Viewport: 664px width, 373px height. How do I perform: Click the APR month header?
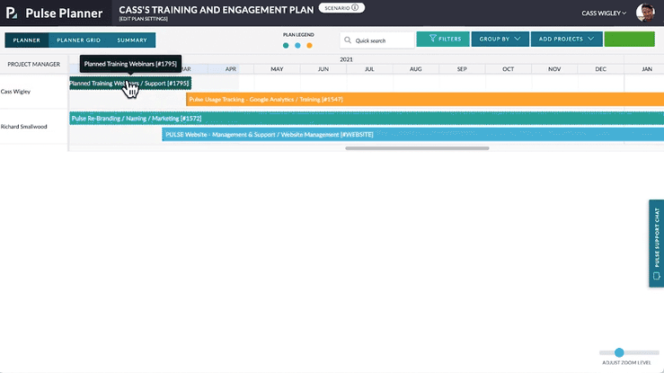(231, 69)
